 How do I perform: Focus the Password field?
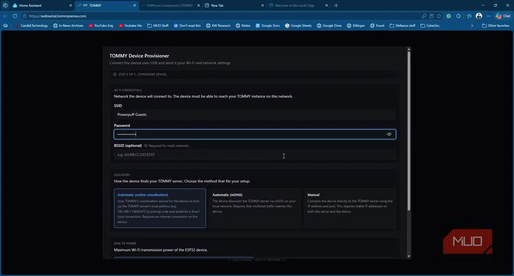click(255, 134)
